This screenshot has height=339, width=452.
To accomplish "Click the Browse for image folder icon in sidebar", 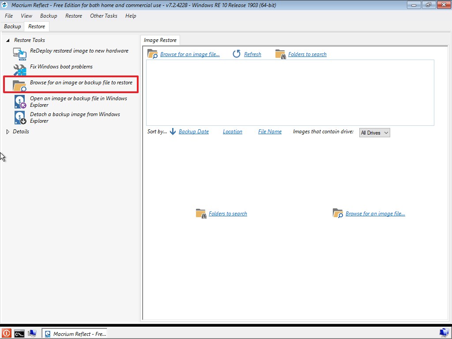I will coord(20,85).
